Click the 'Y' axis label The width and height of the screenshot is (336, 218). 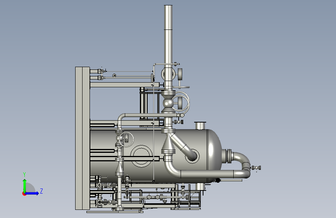tap(24, 175)
